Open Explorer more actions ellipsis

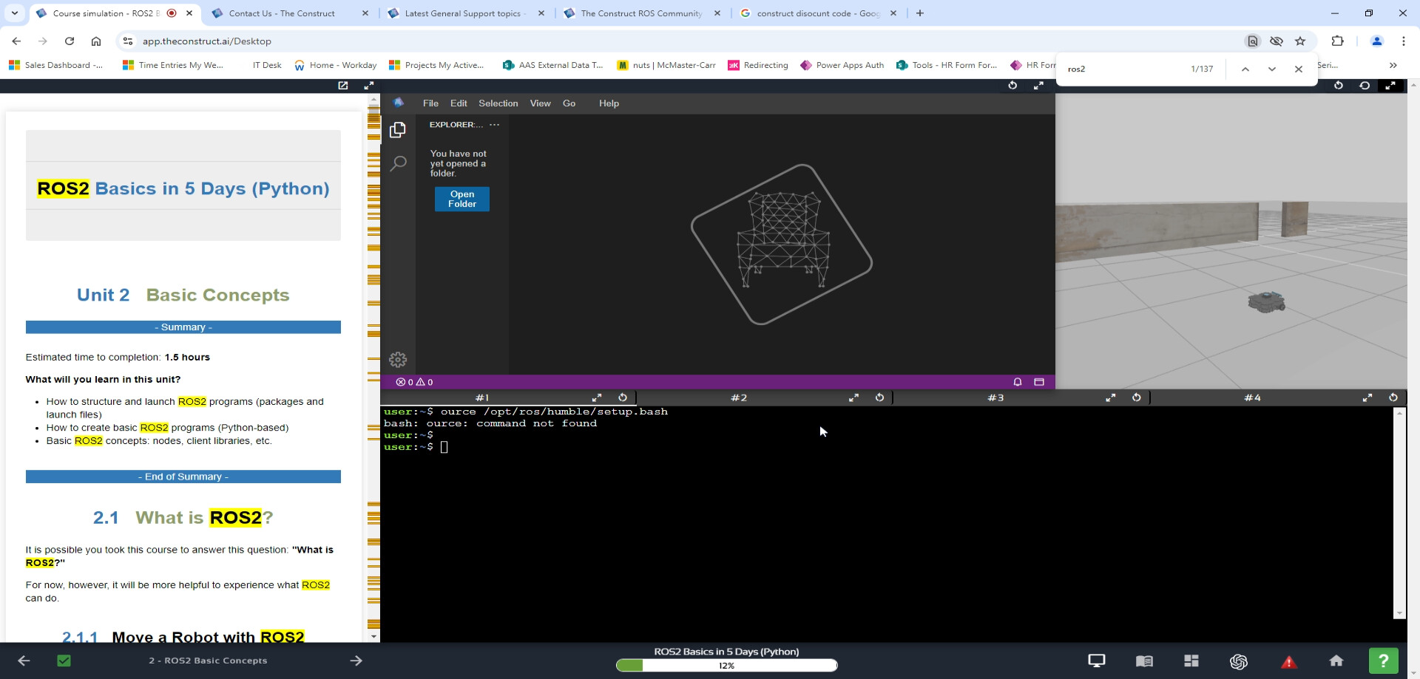point(495,125)
